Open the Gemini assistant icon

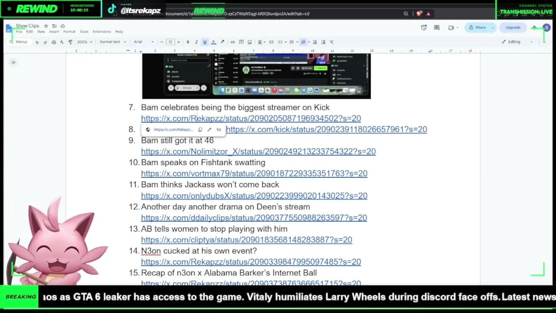point(534,28)
